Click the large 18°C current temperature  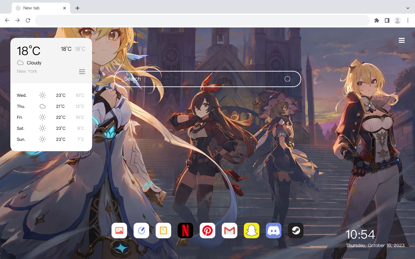29,51
